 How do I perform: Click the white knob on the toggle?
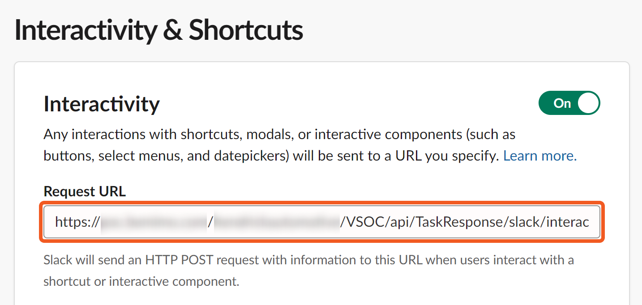click(x=588, y=103)
